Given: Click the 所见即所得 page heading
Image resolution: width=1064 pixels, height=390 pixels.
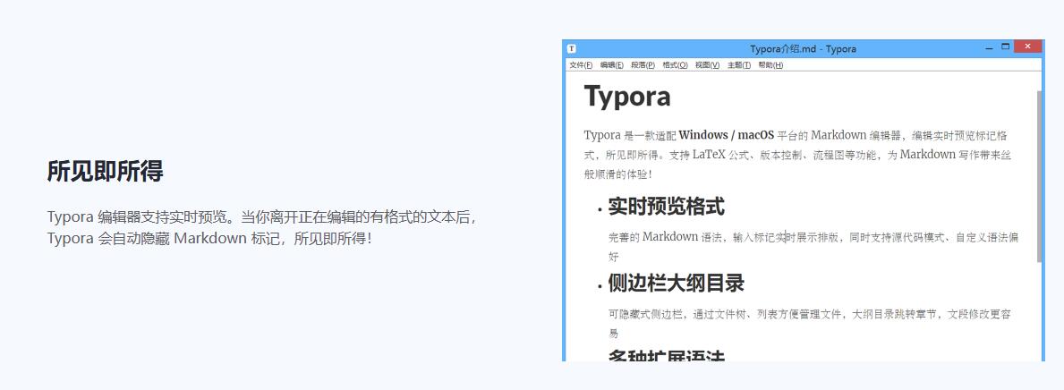Looking at the screenshot, I should [106, 171].
